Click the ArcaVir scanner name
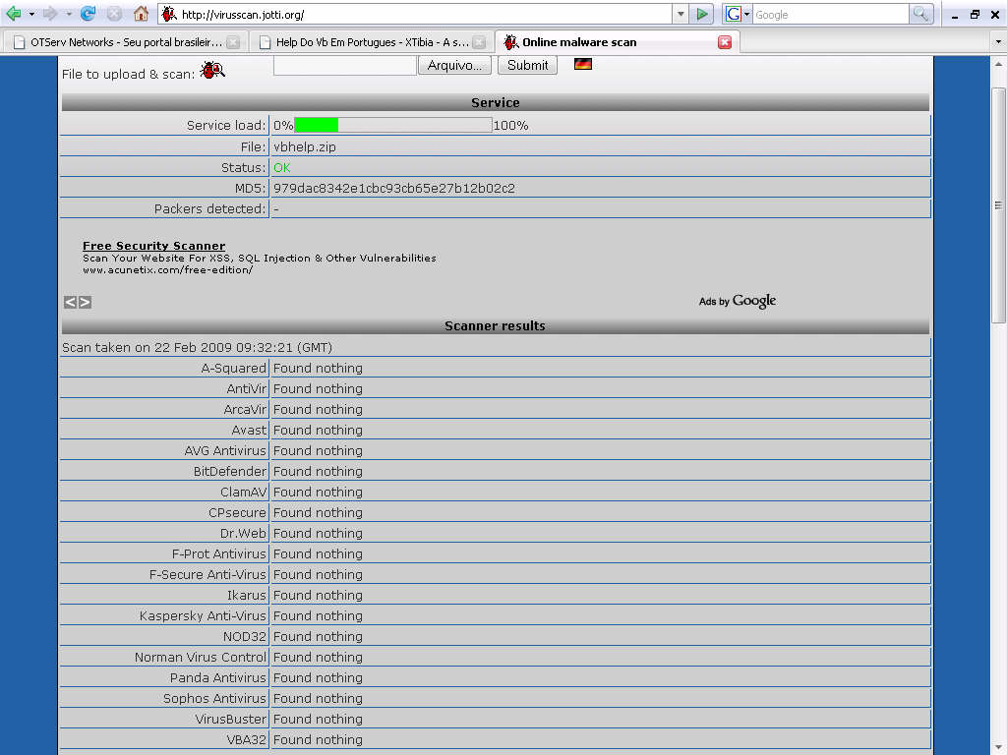 click(245, 409)
